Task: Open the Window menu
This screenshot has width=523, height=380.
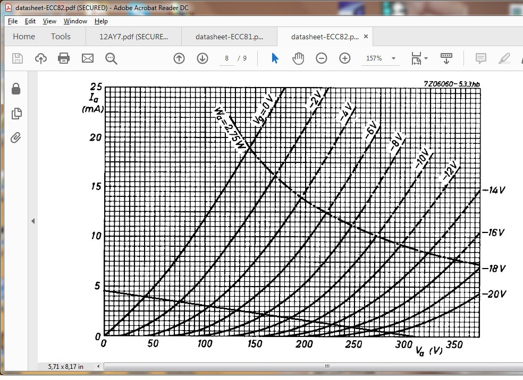Action: (x=75, y=21)
